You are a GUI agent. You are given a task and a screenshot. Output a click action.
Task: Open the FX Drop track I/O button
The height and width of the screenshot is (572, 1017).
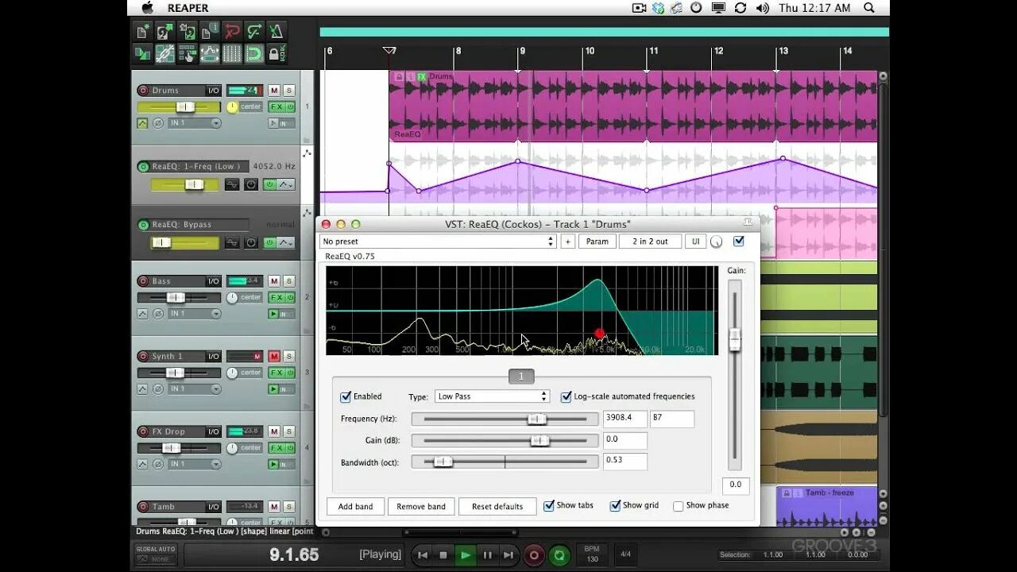[213, 431]
